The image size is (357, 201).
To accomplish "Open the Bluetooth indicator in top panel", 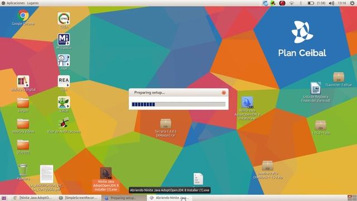I will 301,3.
